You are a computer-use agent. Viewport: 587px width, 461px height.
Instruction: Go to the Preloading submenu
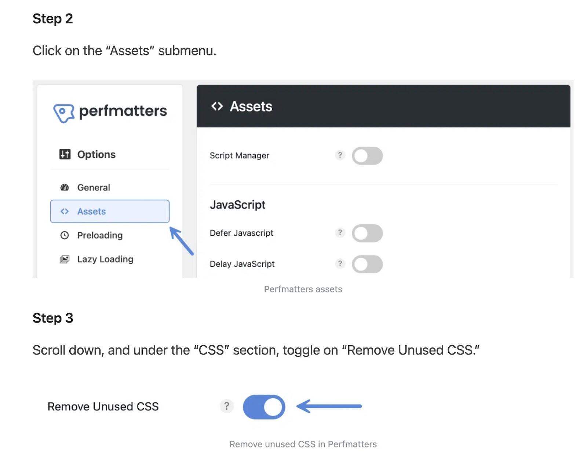pyautogui.click(x=100, y=235)
